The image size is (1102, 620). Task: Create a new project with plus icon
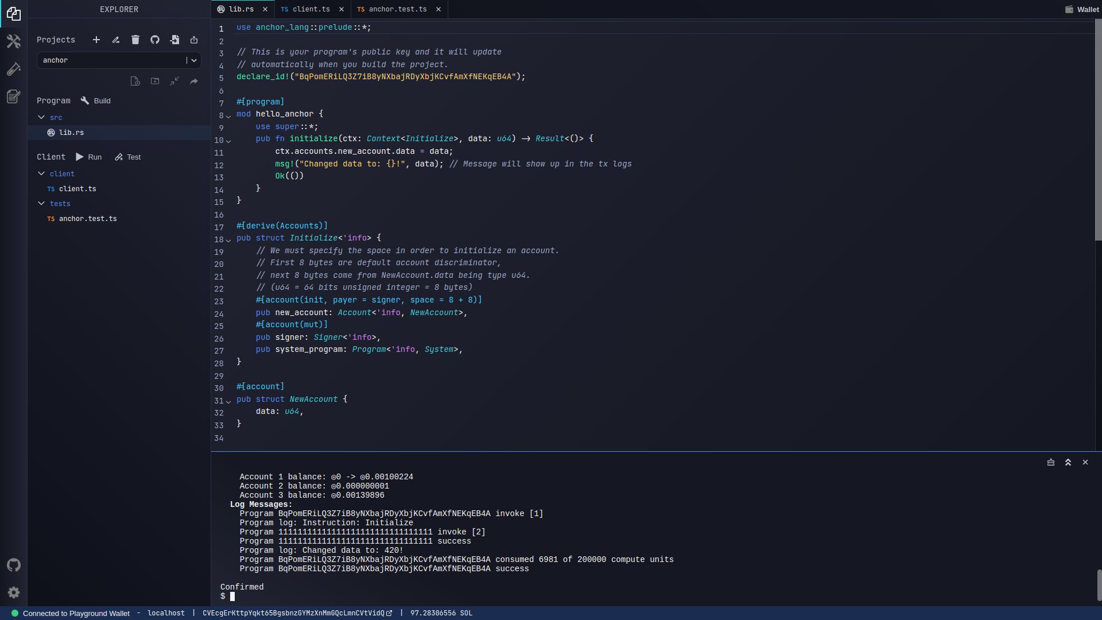[96, 40]
